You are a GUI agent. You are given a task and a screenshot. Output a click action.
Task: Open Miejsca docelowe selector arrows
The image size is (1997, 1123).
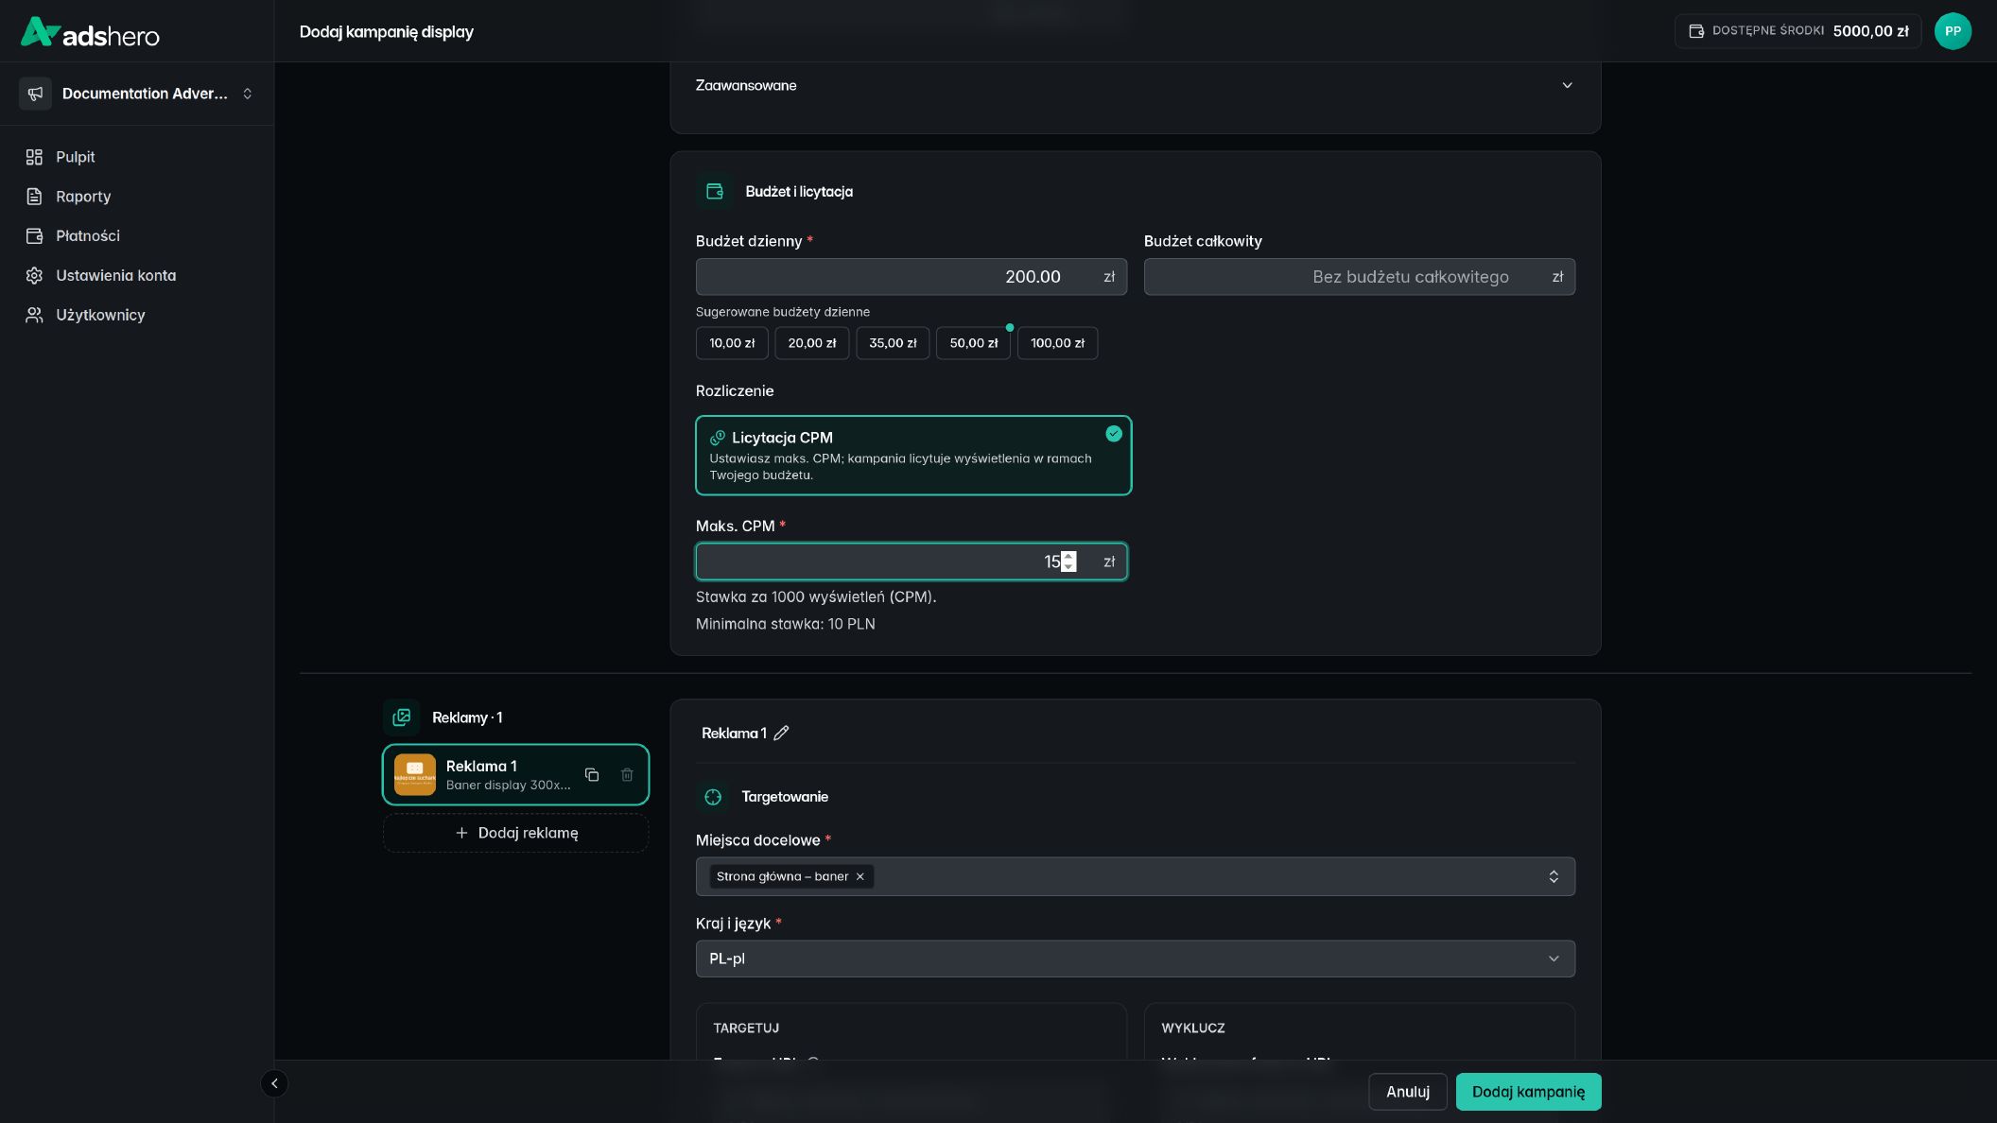coord(1554,876)
